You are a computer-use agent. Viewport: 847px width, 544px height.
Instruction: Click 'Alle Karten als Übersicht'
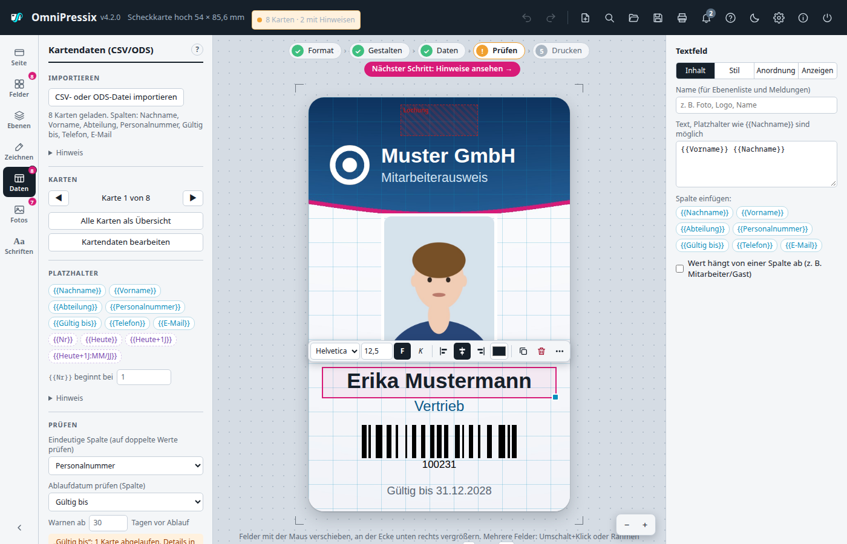126,221
